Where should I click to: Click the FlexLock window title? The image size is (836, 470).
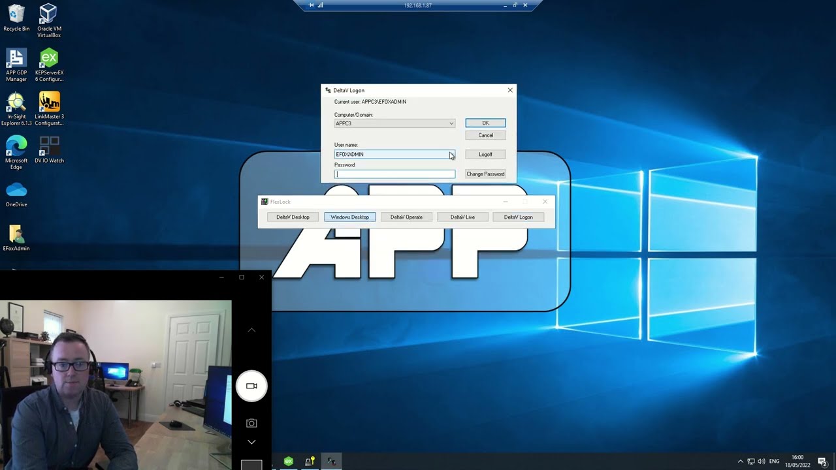280,202
